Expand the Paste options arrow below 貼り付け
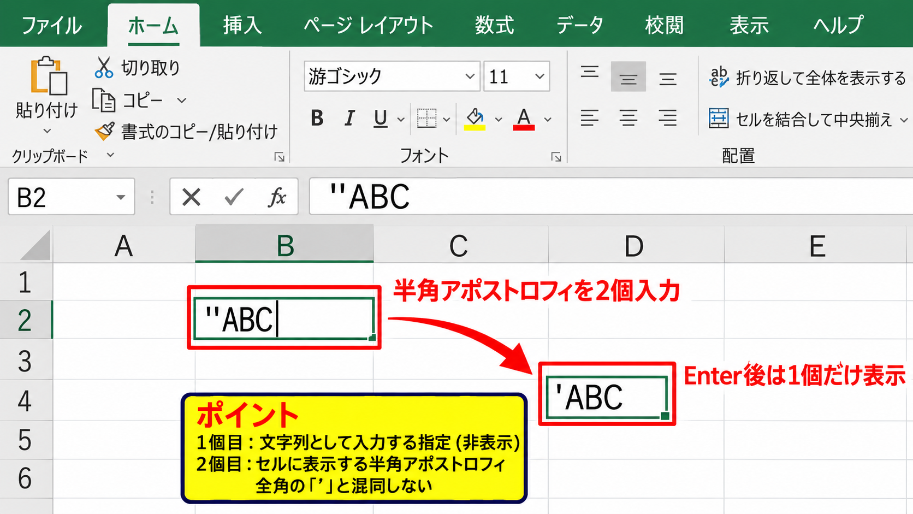 [x=47, y=131]
